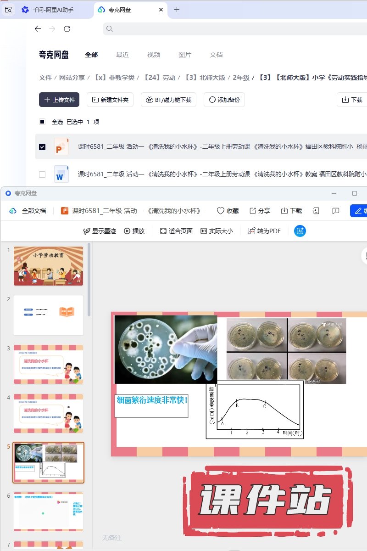Reload the page with refresh icon

coord(67,29)
